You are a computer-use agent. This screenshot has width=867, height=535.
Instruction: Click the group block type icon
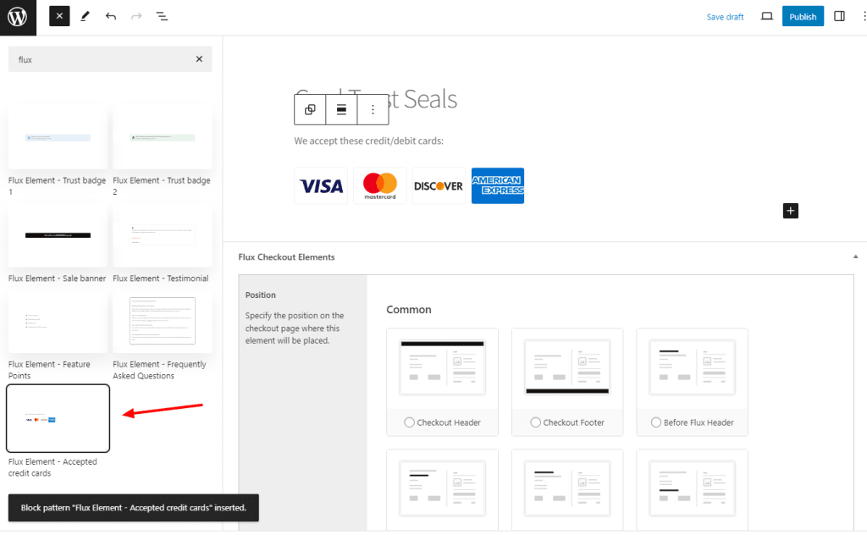[310, 109]
